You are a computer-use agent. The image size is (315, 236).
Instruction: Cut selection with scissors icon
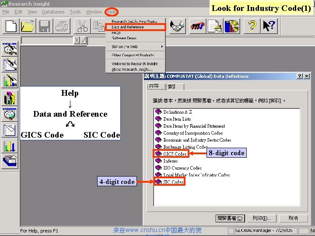(82, 26)
